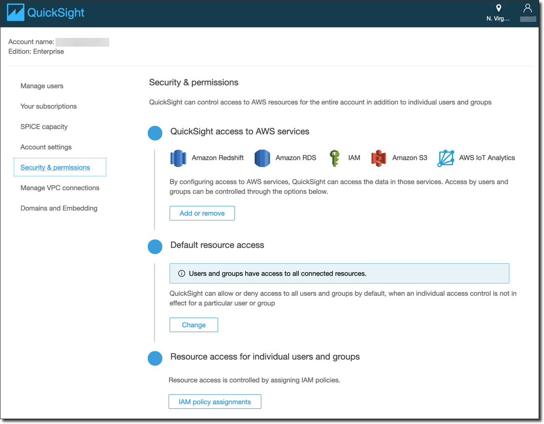The height and width of the screenshot is (424, 544).
Task: Click the Resource access is controlled by IAM text
Action: pos(255,380)
